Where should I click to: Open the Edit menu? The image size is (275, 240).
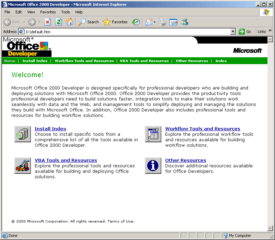click(x=19, y=12)
